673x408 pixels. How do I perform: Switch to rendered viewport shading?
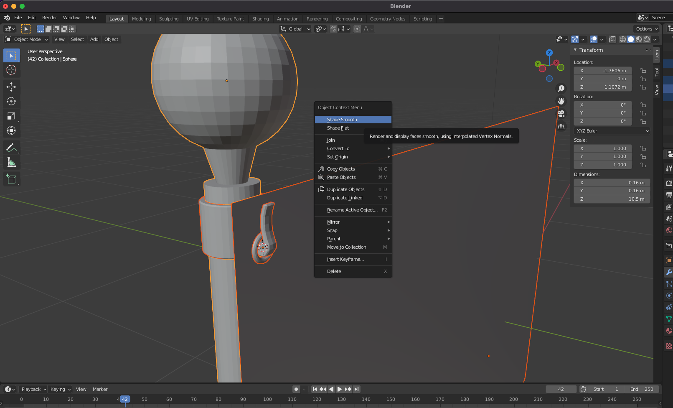tap(647, 39)
